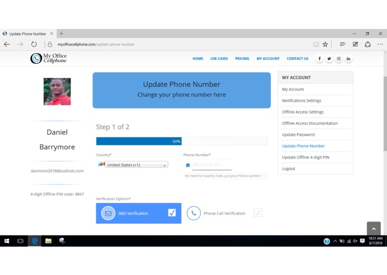The height and width of the screenshot is (275, 387).
Task: Click the email danmore2018@outlook.com
Action: (57, 171)
